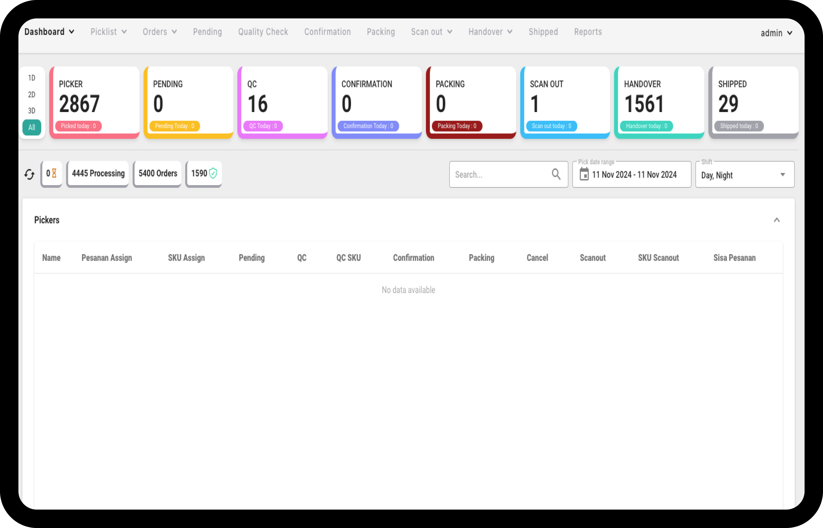Click the Pending Today badge
Screen dimensions: 823x528
click(x=174, y=126)
